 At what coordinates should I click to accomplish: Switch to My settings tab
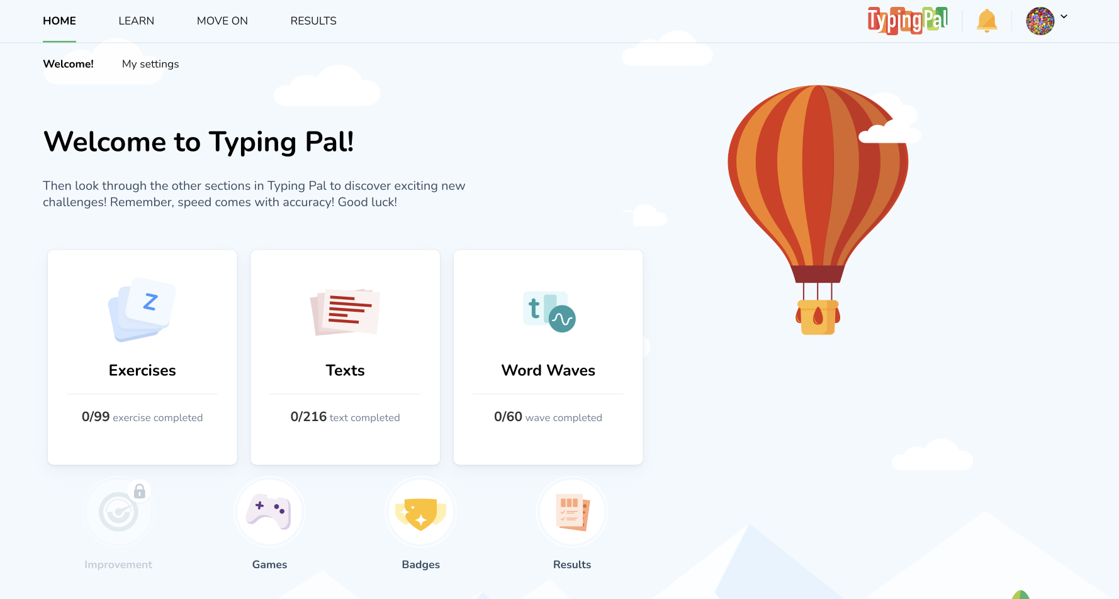pyautogui.click(x=150, y=64)
